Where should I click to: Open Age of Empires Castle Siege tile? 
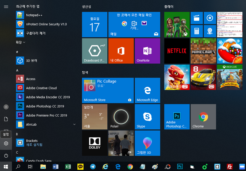[229, 77]
